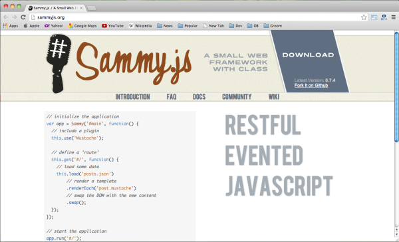Click the Latest Version 0.7.4 text
The height and width of the screenshot is (242, 399).
pyautogui.click(x=315, y=80)
